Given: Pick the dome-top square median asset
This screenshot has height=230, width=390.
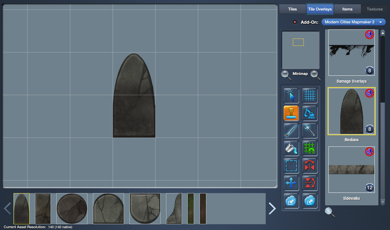Looking at the screenshot, I should tap(108, 209).
